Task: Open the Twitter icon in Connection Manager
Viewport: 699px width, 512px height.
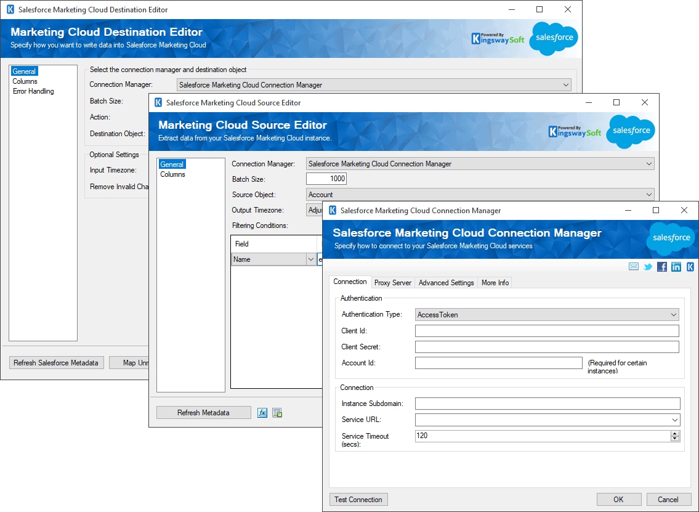Action: coord(648,267)
